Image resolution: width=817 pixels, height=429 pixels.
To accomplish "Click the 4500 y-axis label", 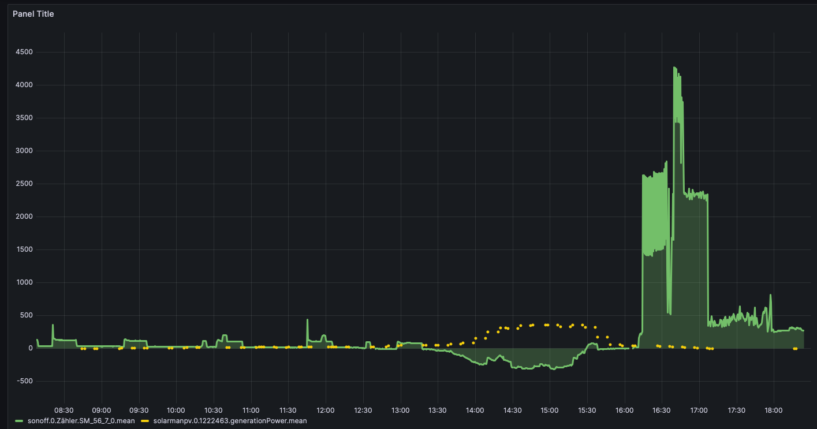I will tap(25, 52).
